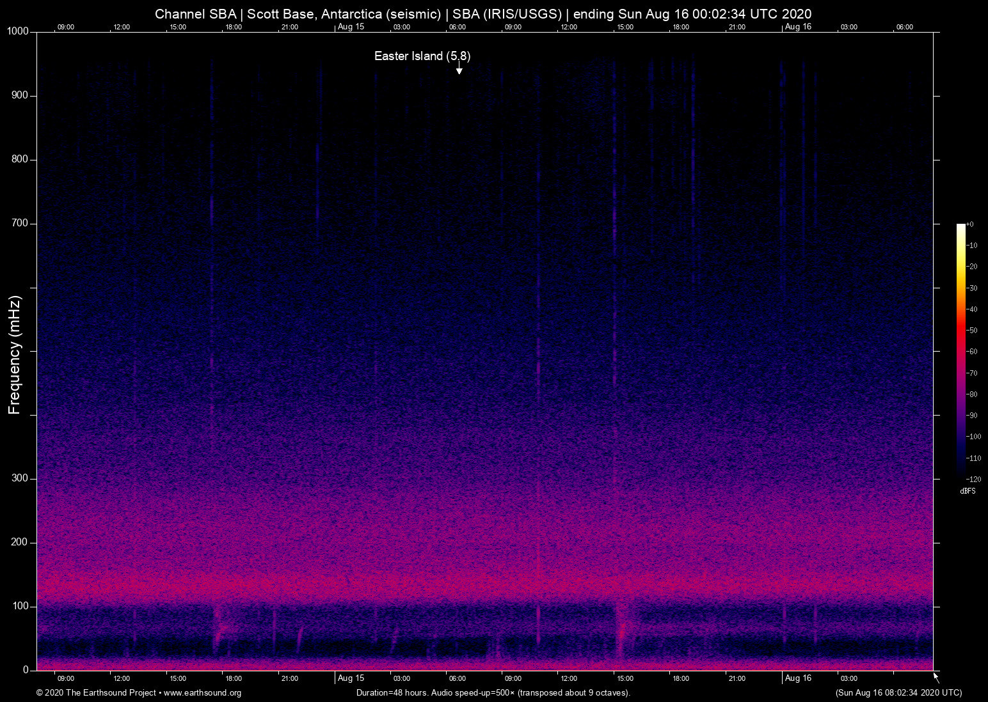Click the arrow below the Easter Island label
Image resolution: width=988 pixels, height=702 pixels.
459,69
